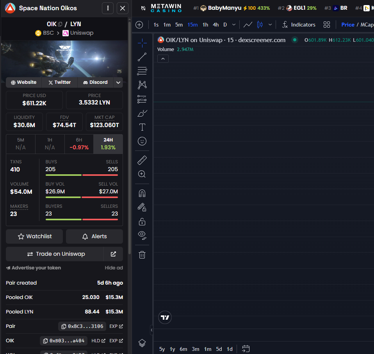Click Trade on Uniswap button
374x354 pixels.
click(55, 254)
